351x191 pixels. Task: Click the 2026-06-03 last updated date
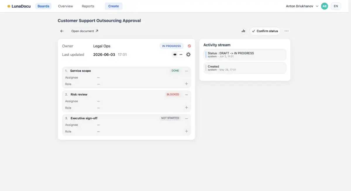click(x=104, y=54)
